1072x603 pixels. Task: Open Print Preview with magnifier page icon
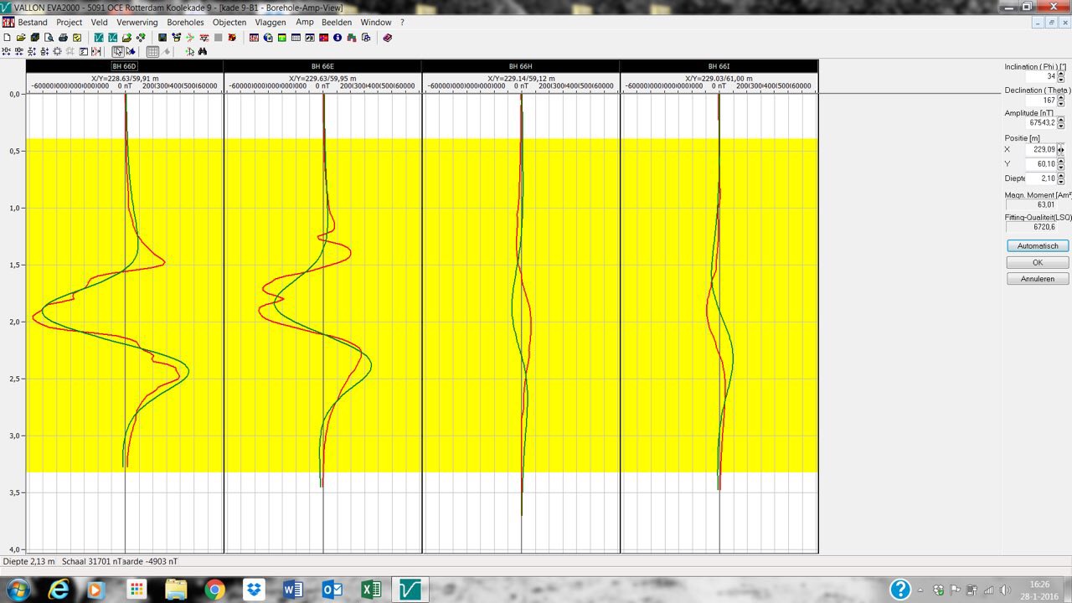click(49, 38)
